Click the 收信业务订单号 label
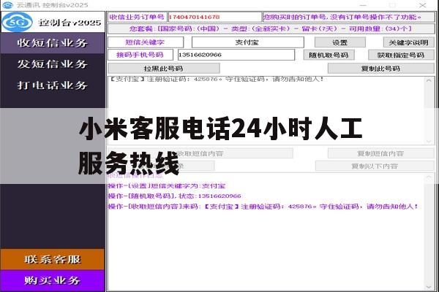 (138, 17)
